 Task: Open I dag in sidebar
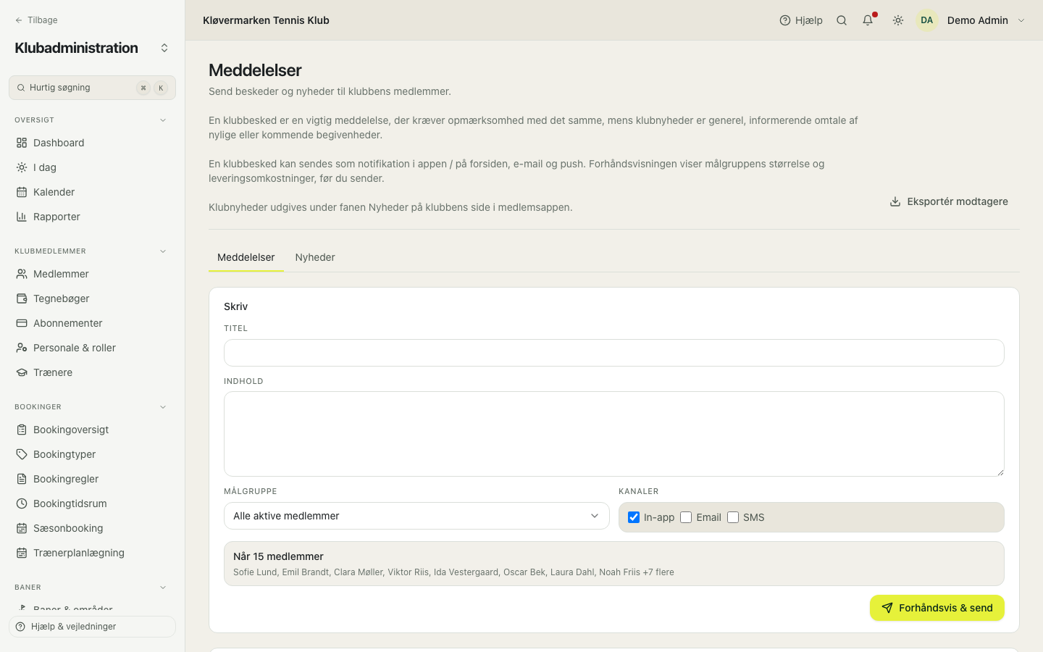point(92,167)
